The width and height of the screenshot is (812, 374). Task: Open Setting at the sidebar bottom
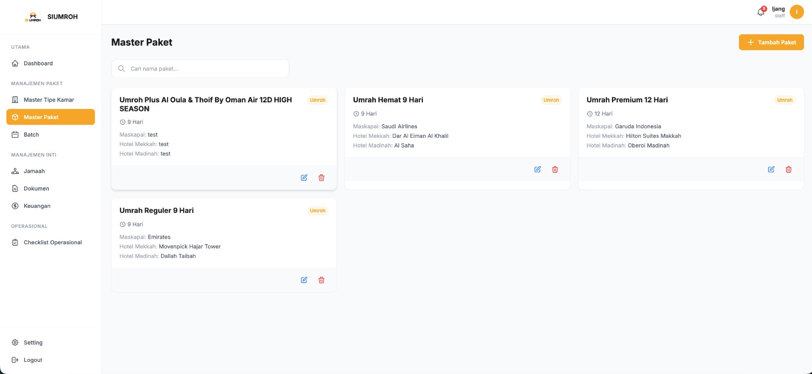[x=50, y=343]
